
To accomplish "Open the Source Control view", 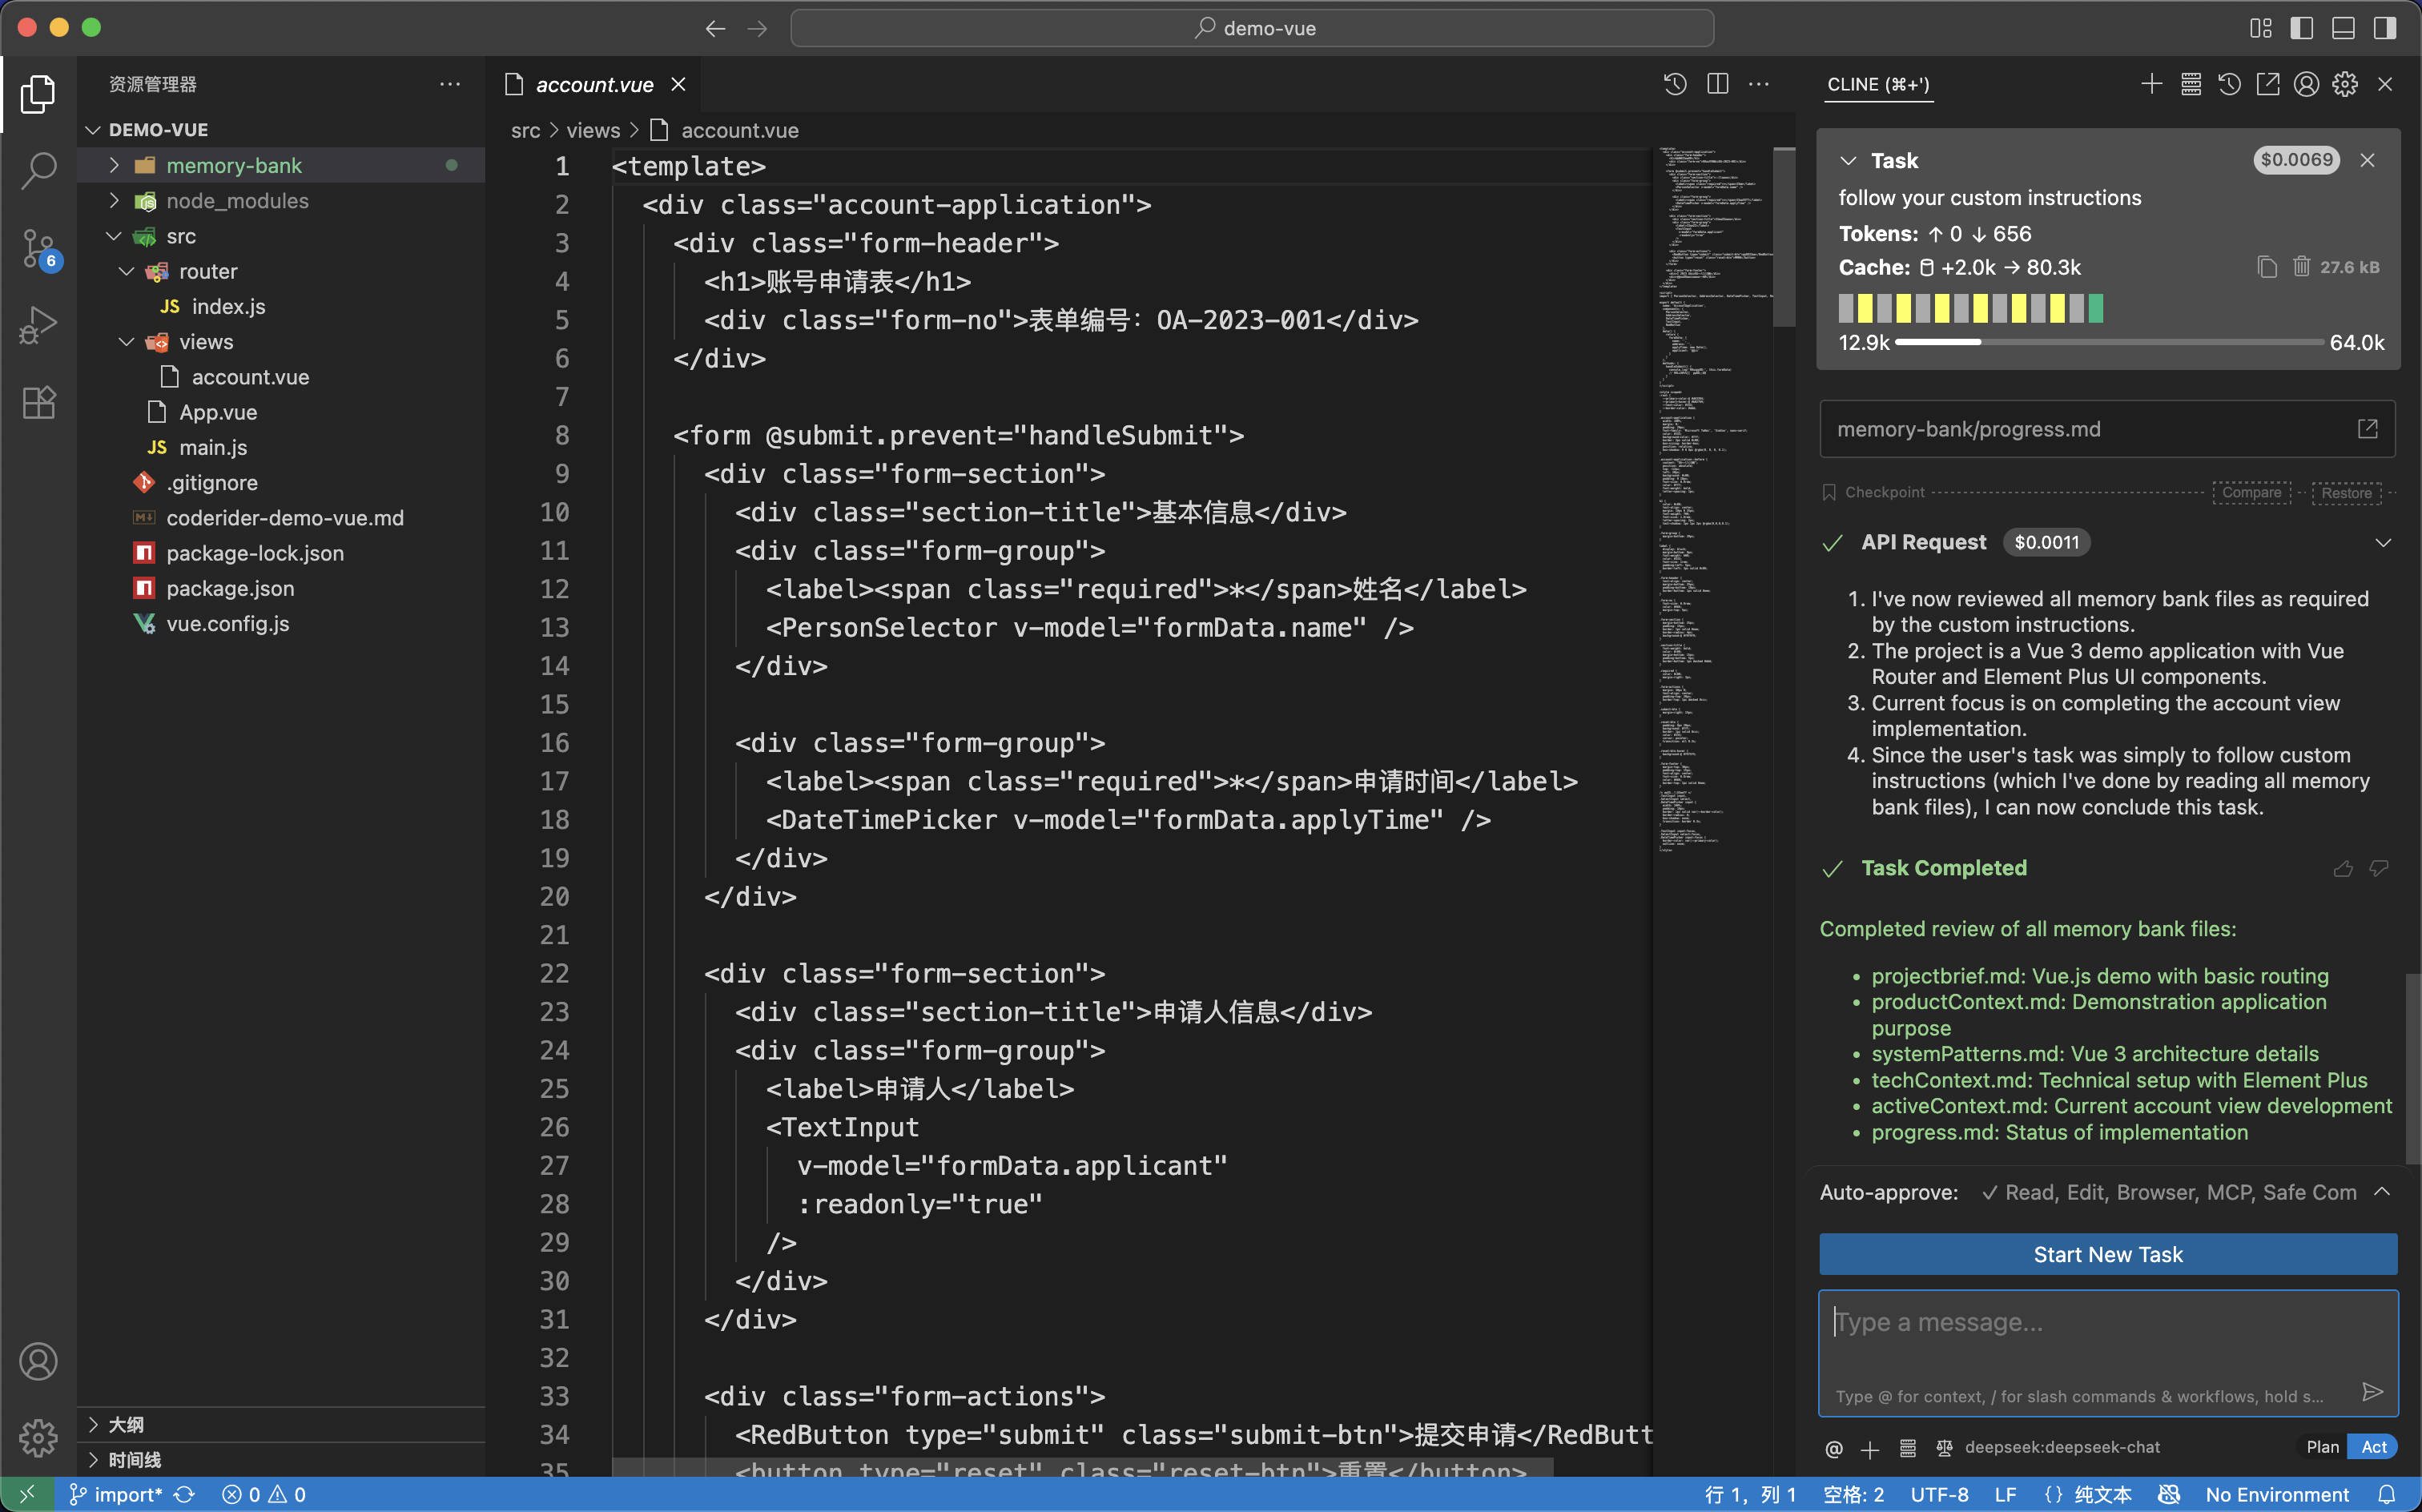I will tap(38, 247).
